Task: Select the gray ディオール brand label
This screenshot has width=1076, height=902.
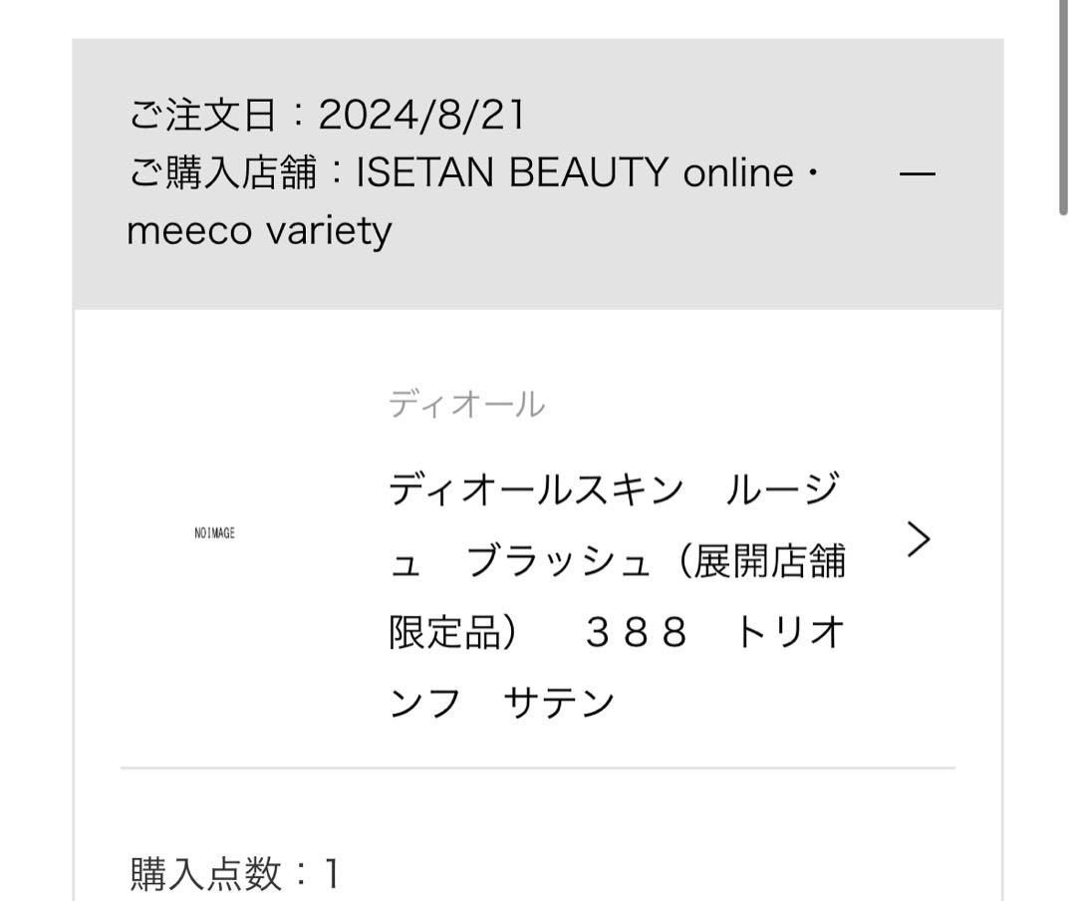Action: click(x=466, y=404)
